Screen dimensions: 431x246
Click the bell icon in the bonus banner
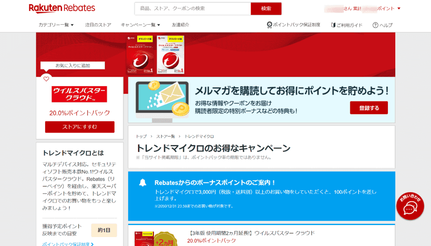coord(142,182)
